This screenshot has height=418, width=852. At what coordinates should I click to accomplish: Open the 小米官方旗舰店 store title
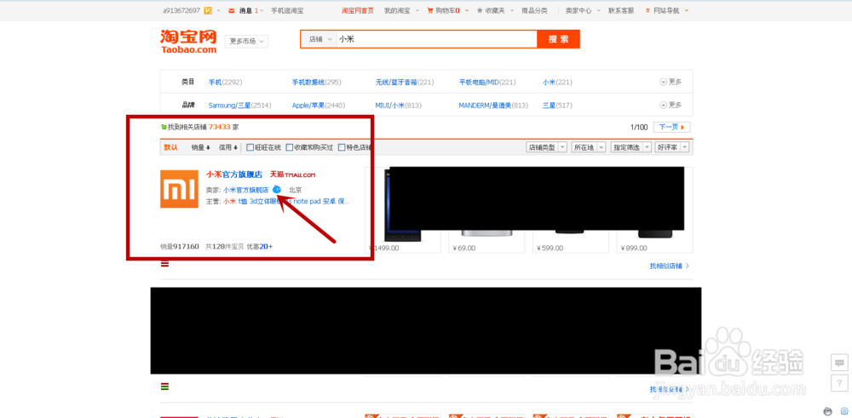point(234,175)
